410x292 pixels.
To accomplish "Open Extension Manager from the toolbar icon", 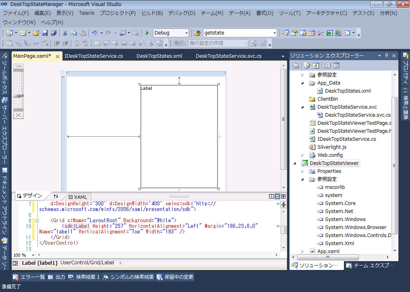I will pos(338,33).
